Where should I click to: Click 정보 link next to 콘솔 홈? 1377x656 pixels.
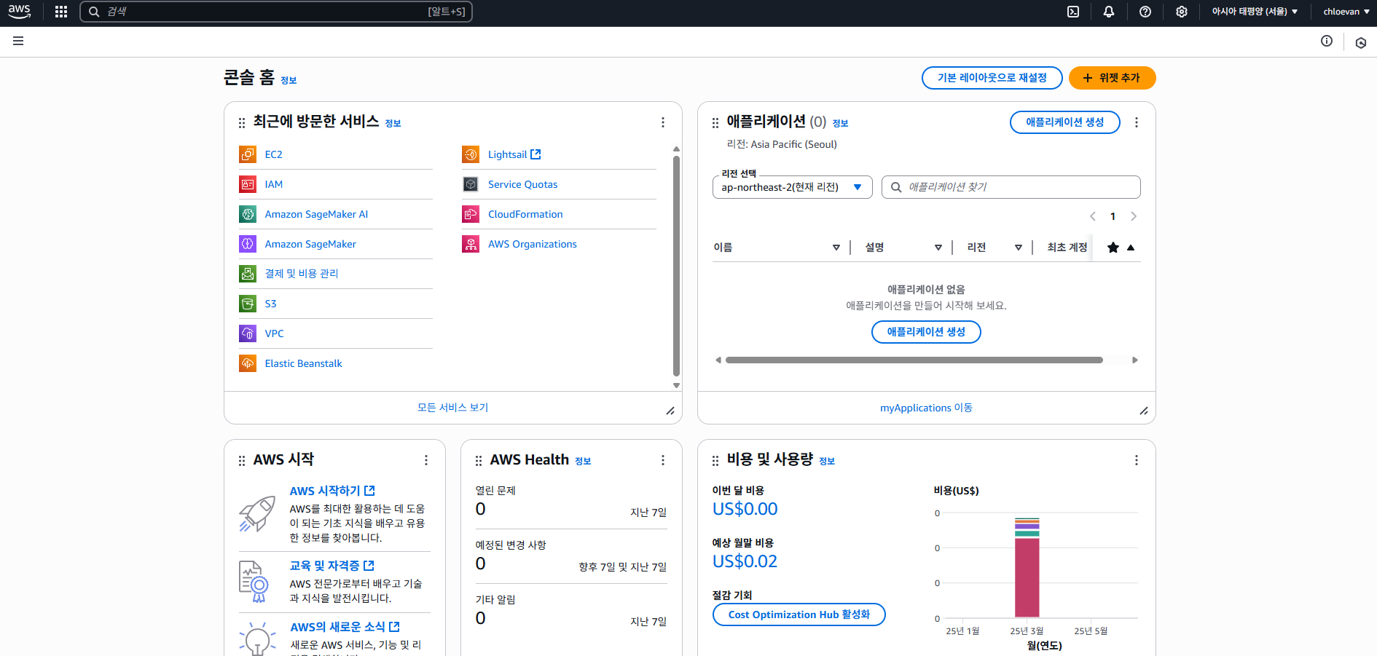(289, 80)
